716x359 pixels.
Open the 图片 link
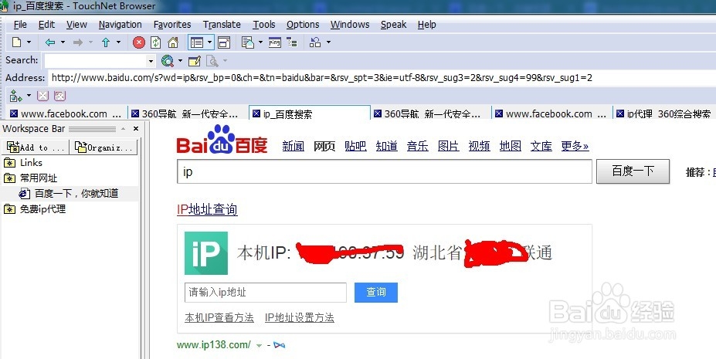pyautogui.click(x=449, y=146)
